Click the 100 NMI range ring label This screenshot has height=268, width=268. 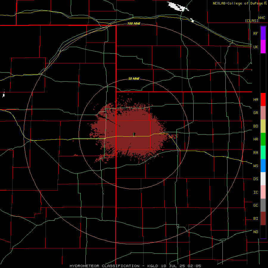coord(134,24)
